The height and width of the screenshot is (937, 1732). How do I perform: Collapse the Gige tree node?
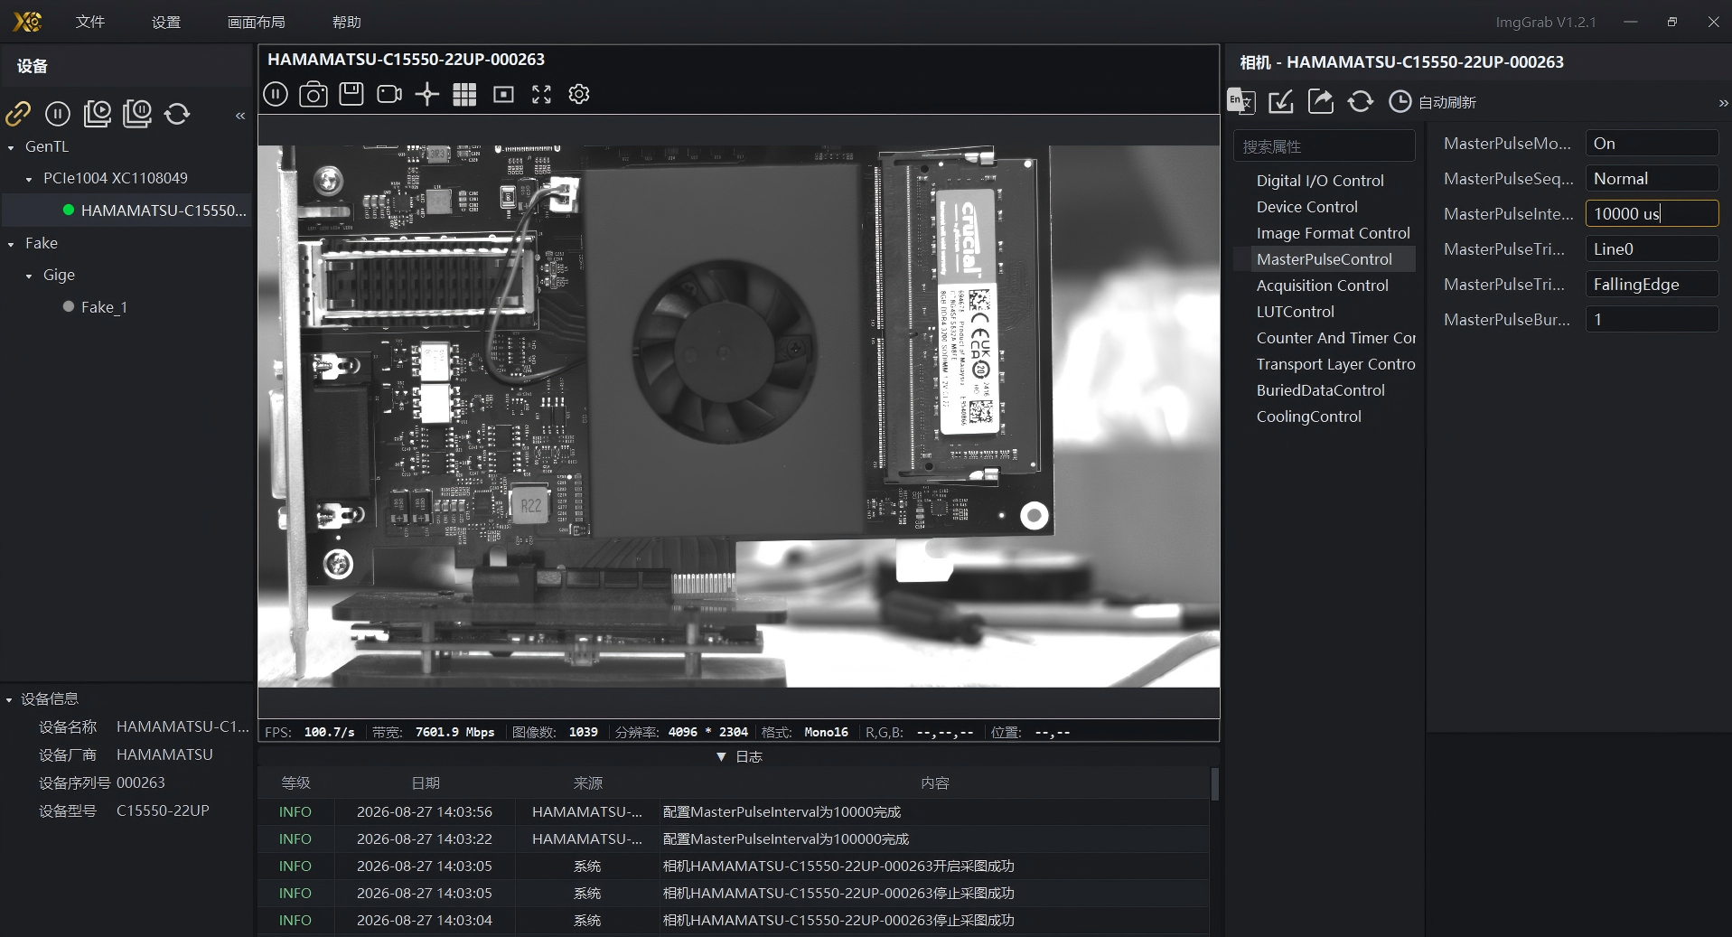pos(29,276)
